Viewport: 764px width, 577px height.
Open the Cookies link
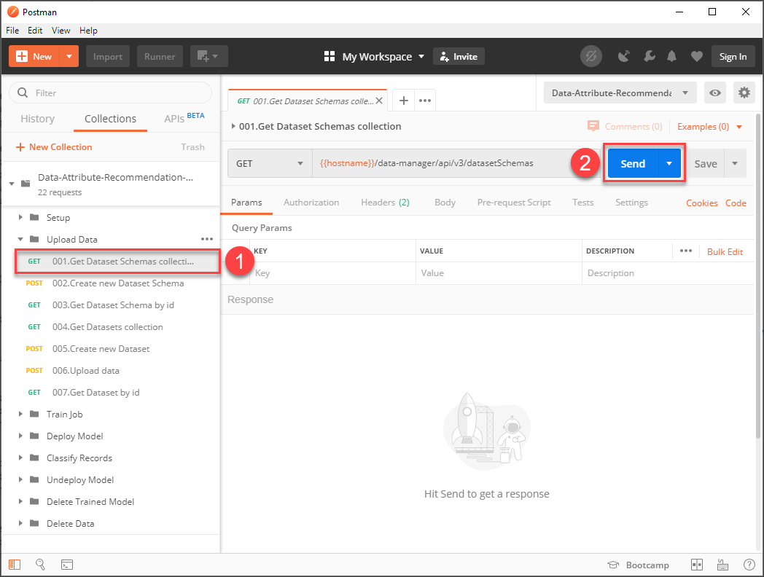click(x=701, y=203)
